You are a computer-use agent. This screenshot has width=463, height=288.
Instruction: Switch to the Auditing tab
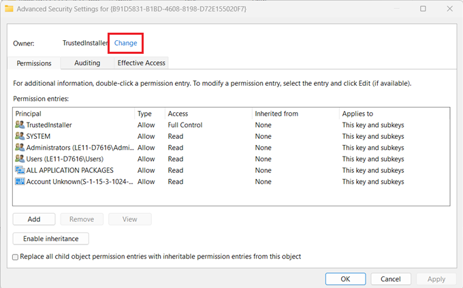87,63
